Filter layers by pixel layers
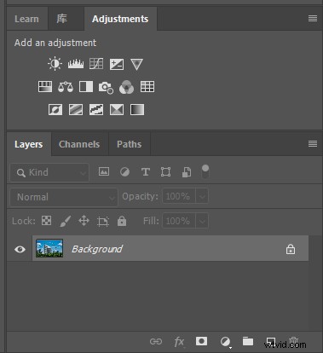This screenshot has width=323, height=353. coord(104,171)
